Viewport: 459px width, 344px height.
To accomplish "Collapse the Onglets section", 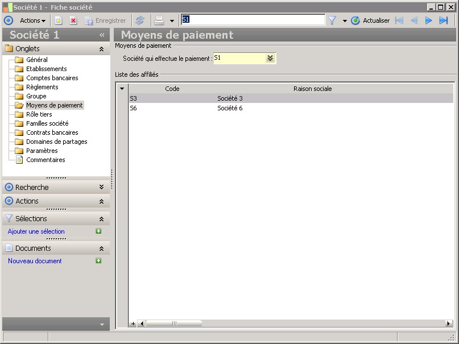I will tap(101, 49).
